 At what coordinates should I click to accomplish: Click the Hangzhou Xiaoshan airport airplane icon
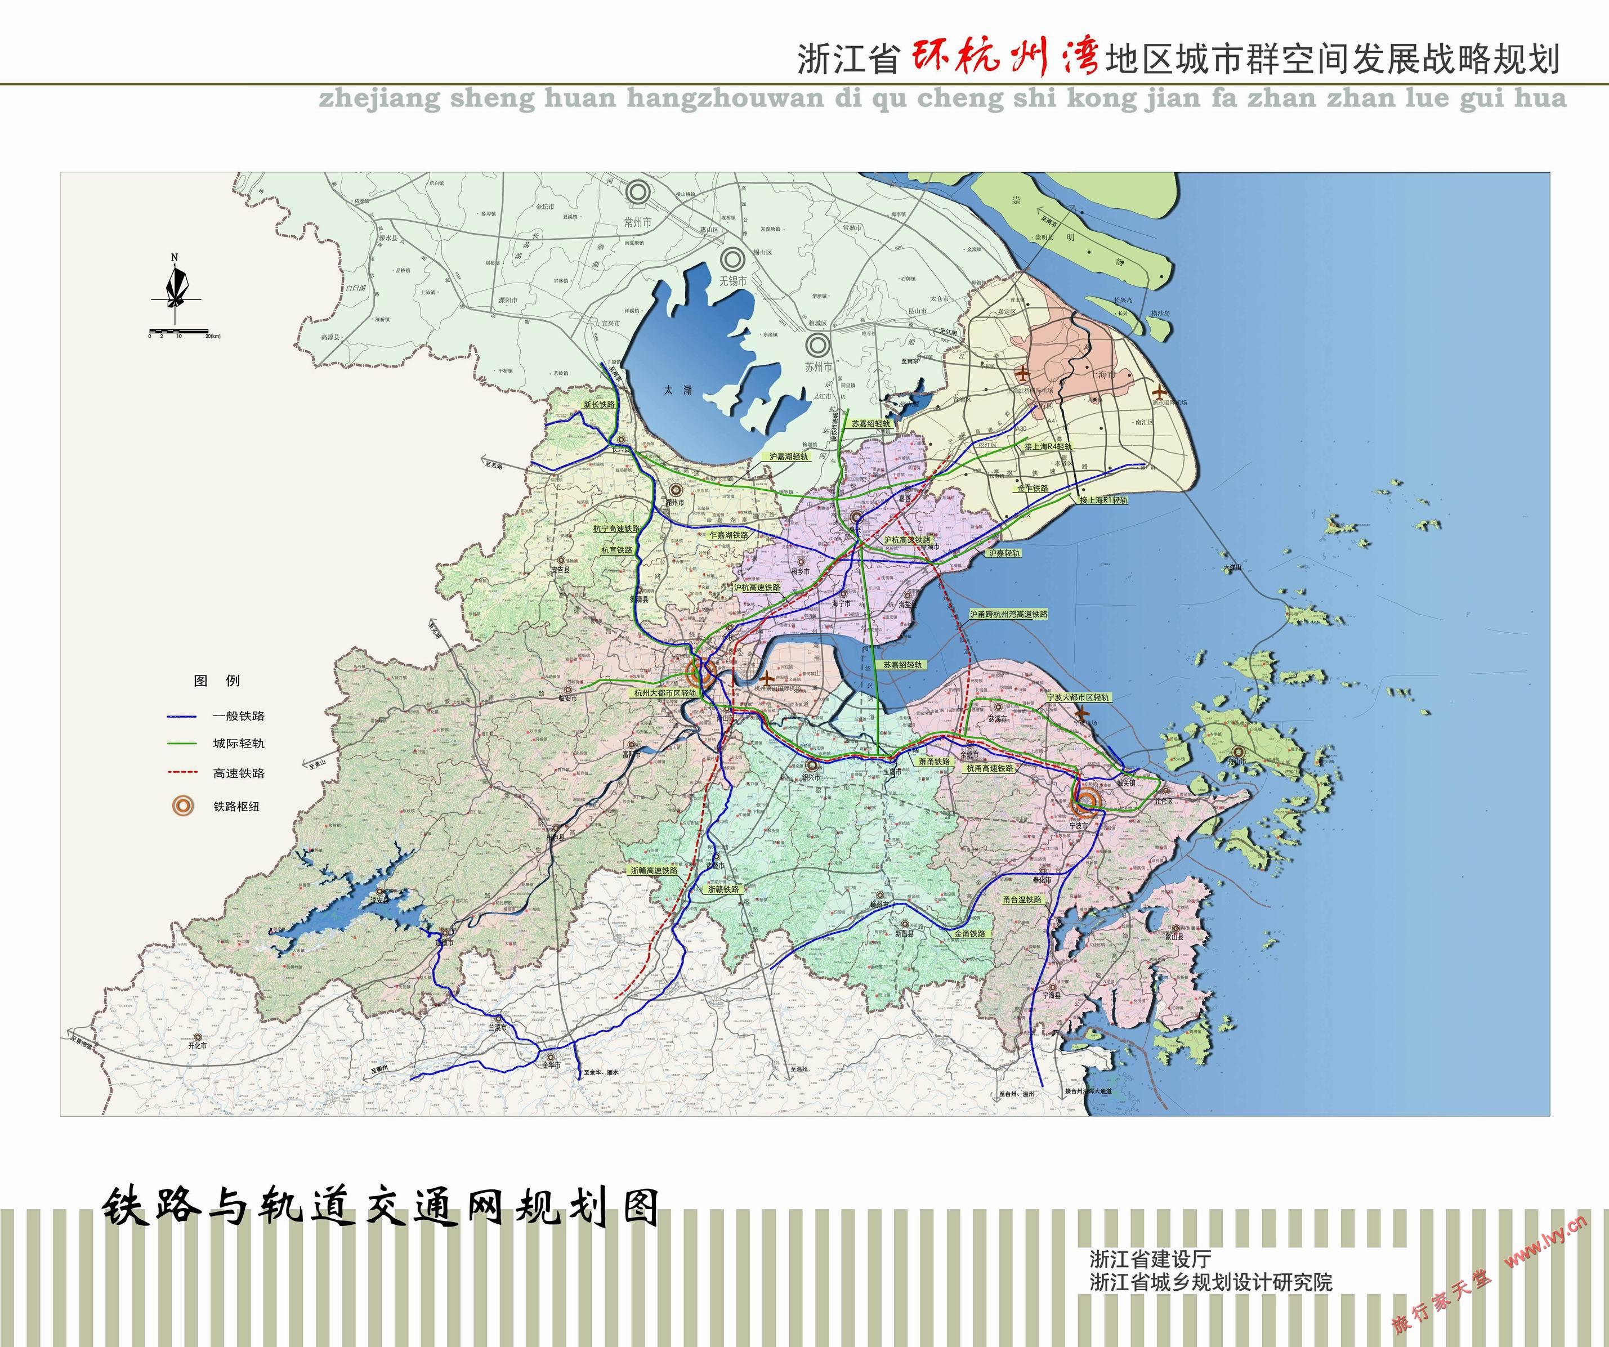(x=766, y=679)
